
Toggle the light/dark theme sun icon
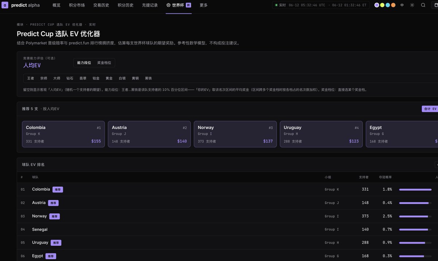pos(412,5)
